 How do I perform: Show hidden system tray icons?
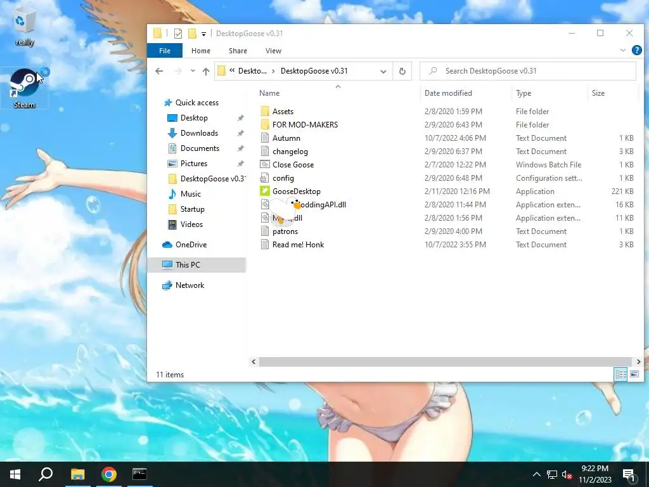(536, 474)
